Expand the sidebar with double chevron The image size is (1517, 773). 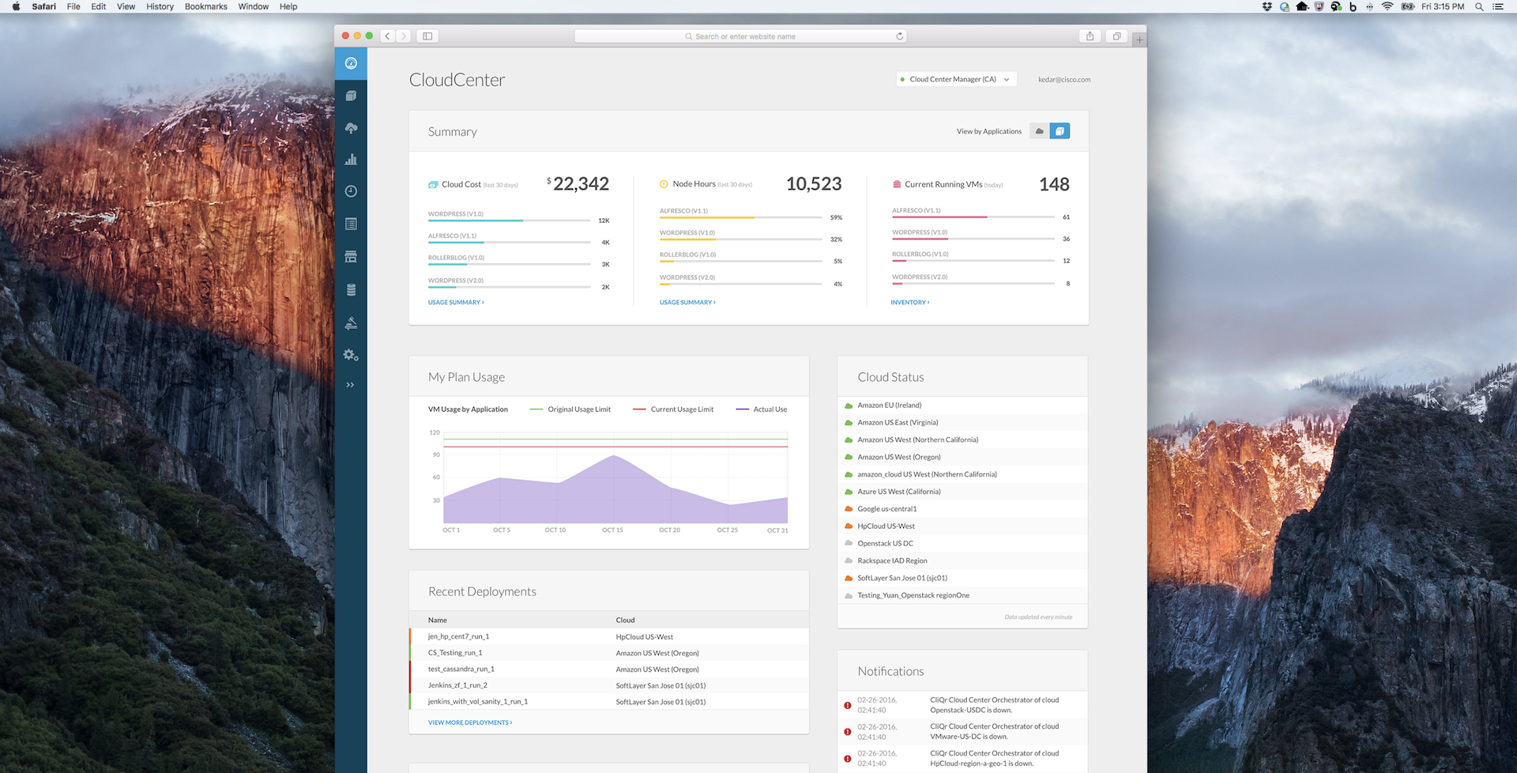[x=350, y=385]
